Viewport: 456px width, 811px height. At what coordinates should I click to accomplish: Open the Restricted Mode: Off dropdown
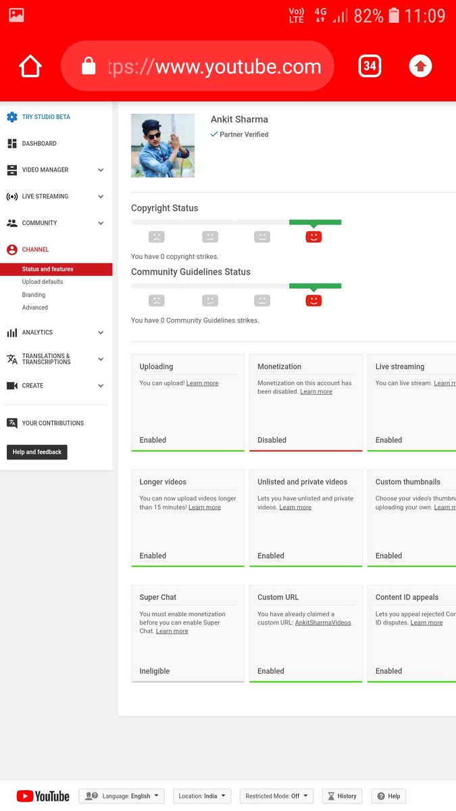pos(276,796)
